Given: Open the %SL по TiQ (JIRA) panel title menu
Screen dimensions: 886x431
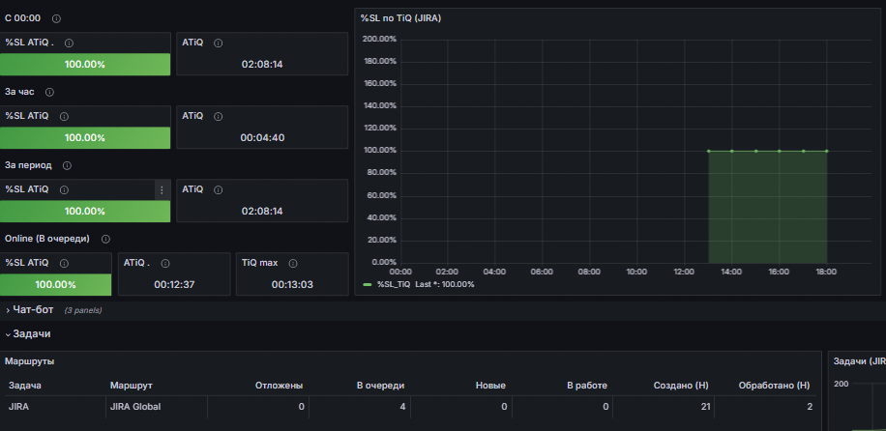Looking at the screenshot, I should point(400,17).
